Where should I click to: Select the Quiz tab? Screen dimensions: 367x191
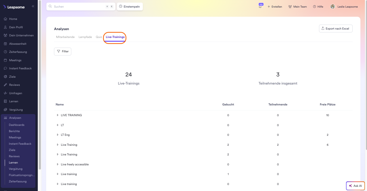[x=99, y=37]
